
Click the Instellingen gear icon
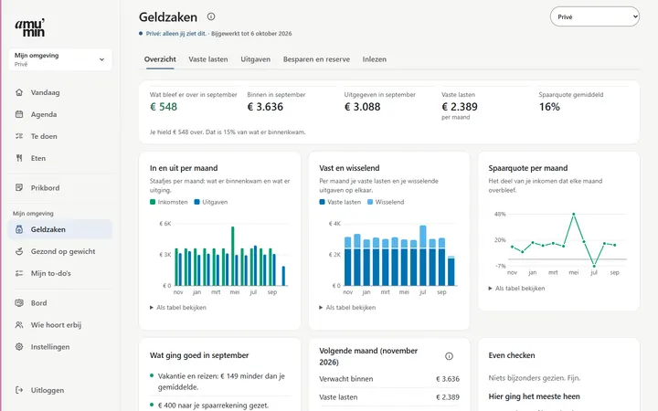point(19,346)
